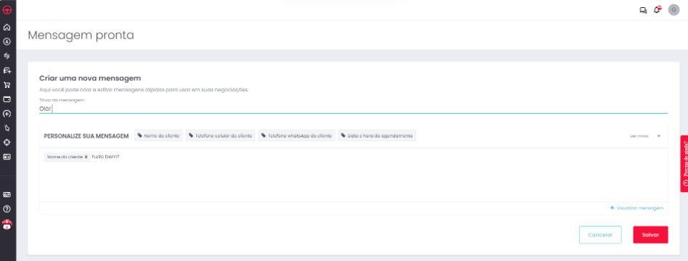Insert the Telefone whatsApp do cliente tag
Image resolution: width=688 pixels, height=261 pixels.
click(296, 136)
